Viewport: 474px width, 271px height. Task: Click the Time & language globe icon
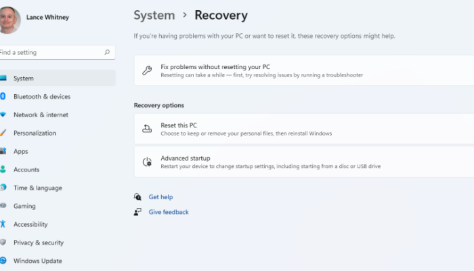[x=3, y=188]
